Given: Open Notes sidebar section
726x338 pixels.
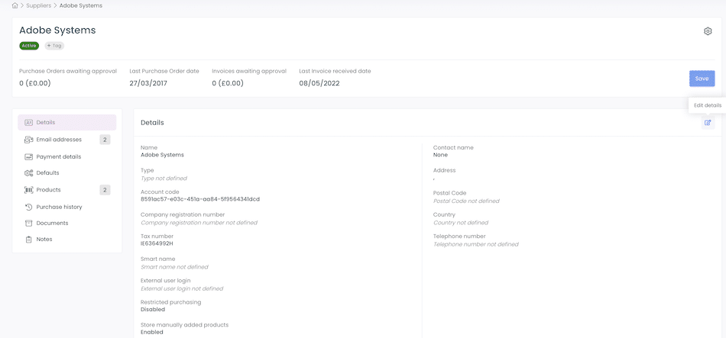Looking at the screenshot, I should [67, 240].
